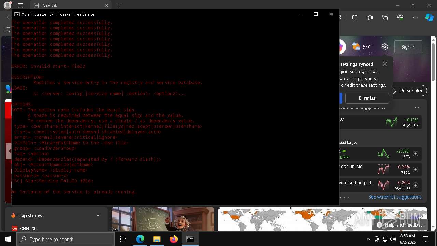Screen dimensions: 437x246
Task: Open Top stories options menu
Action: tap(97, 215)
